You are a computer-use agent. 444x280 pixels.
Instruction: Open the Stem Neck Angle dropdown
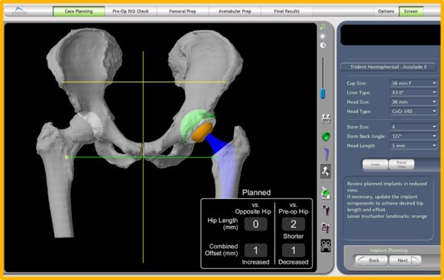414,137
